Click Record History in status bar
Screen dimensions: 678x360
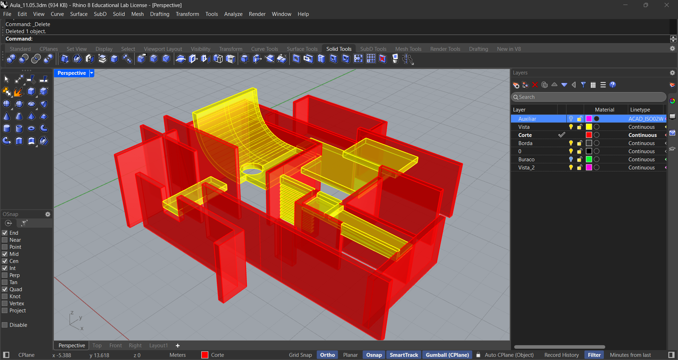pyautogui.click(x=561, y=355)
